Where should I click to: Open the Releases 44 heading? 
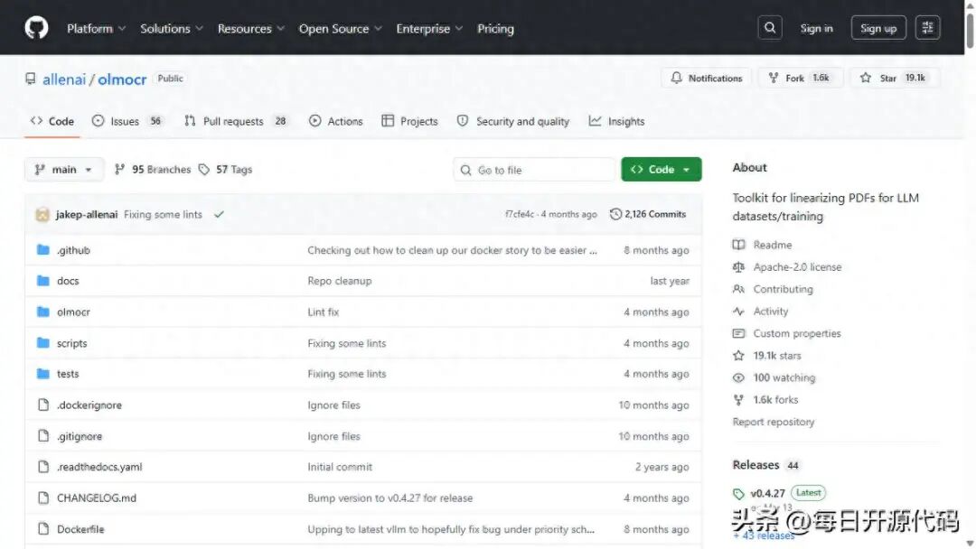tap(765, 465)
